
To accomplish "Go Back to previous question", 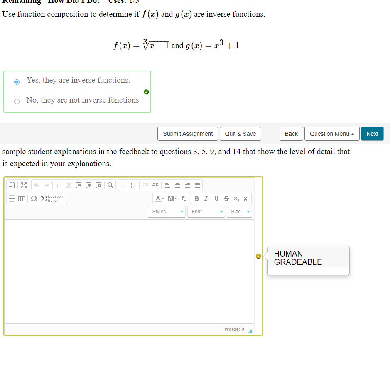I will [x=291, y=134].
